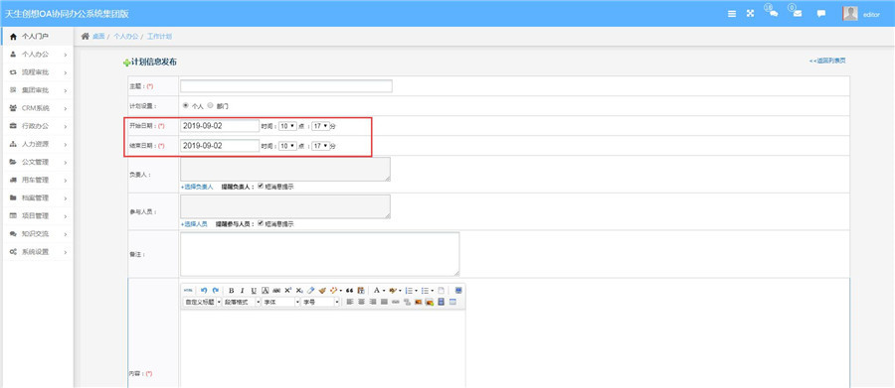Toggle the hamburger menu icon in header
Image resolution: width=895 pixels, height=388 pixels.
pos(732,14)
